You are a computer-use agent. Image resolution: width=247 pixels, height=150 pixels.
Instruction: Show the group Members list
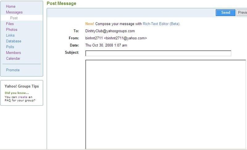[13, 53]
